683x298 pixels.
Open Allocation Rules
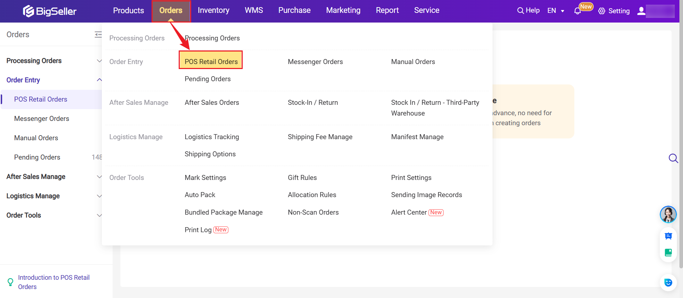coord(312,195)
